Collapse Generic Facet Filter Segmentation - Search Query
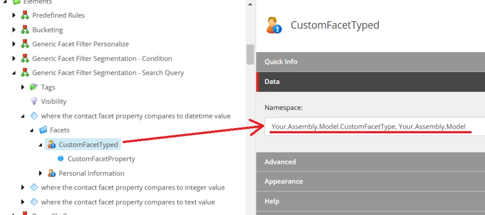 14,73
